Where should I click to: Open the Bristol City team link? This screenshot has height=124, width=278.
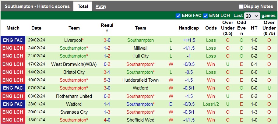[x=74, y=72]
